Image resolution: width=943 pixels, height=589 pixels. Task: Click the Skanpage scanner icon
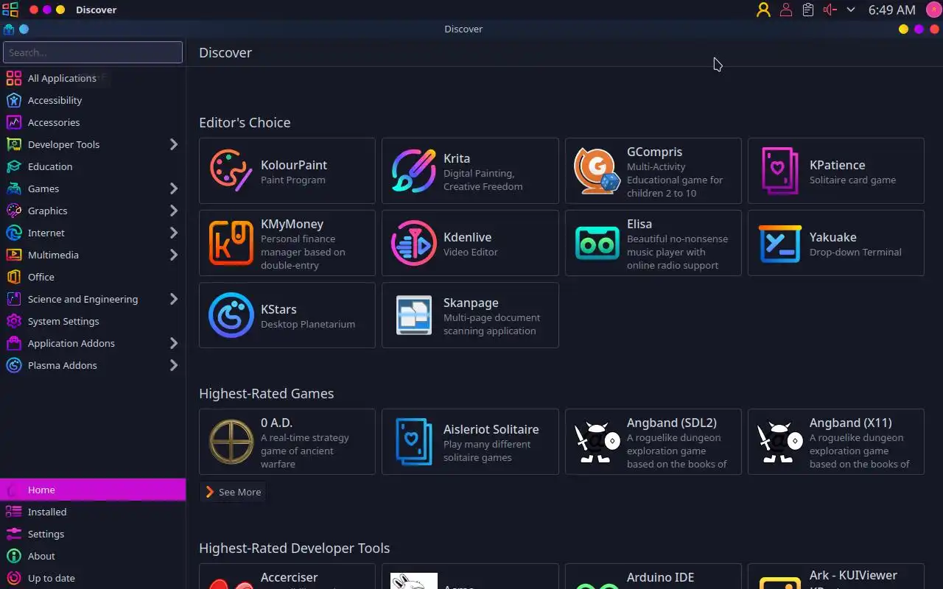[x=414, y=315]
